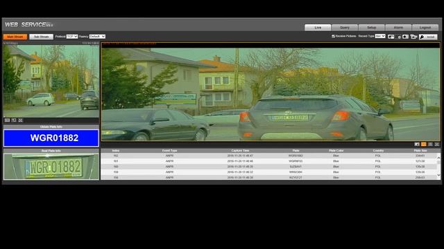Click the Logout tab
This screenshot has width=444, height=249.
425,28
